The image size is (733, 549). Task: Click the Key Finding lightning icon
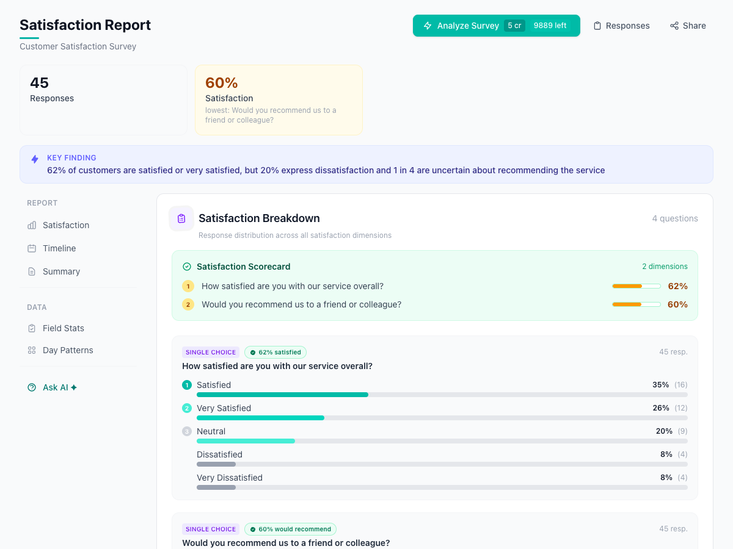35,159
